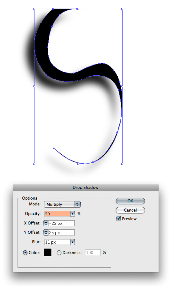Click the top-center bounding box handle
This screenshot has height=286, width=170.
(78, 9)
